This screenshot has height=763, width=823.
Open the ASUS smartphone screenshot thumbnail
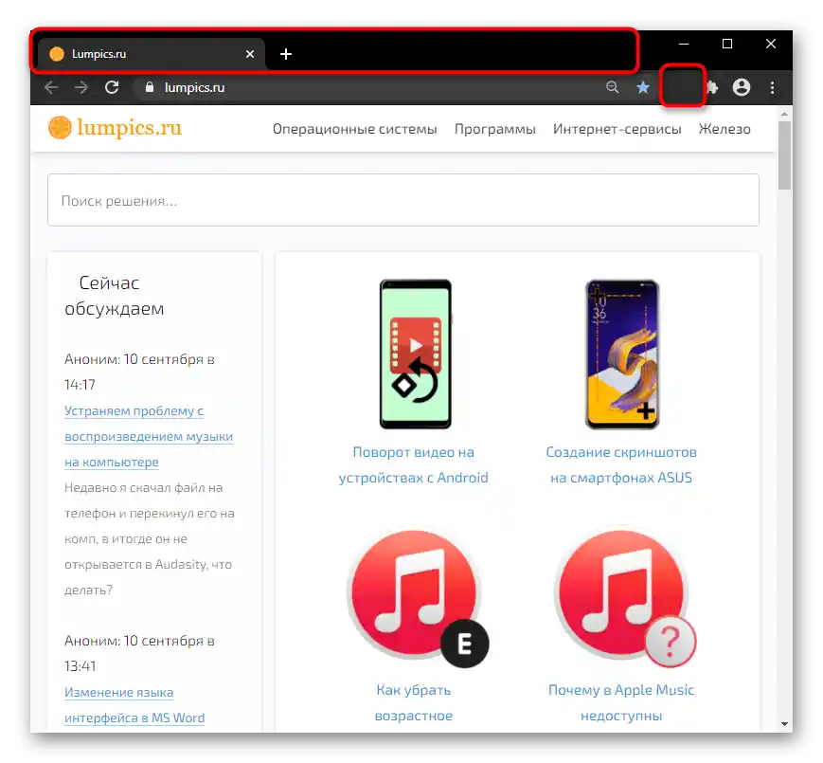(622, 354)
